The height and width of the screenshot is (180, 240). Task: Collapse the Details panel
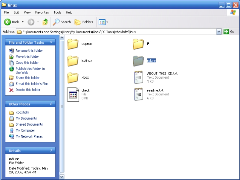(x=51, y=151)
